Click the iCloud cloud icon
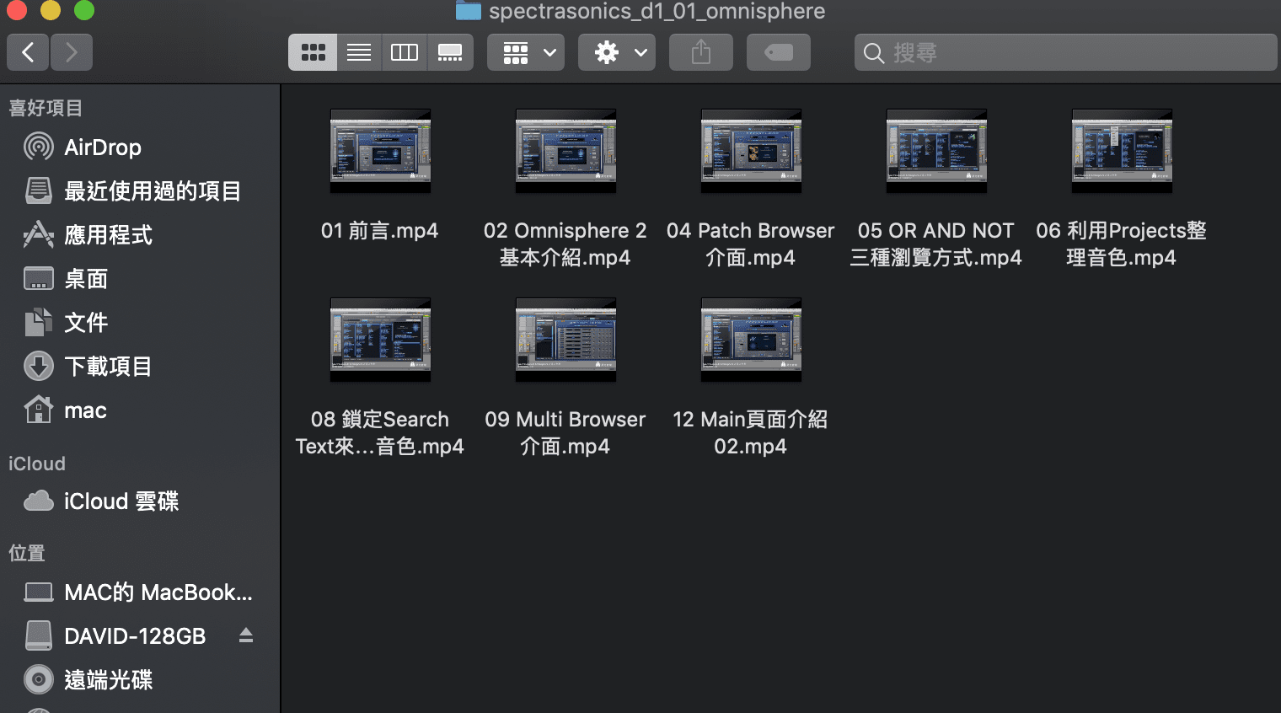The image size is (1281, 713). (39, 501)
